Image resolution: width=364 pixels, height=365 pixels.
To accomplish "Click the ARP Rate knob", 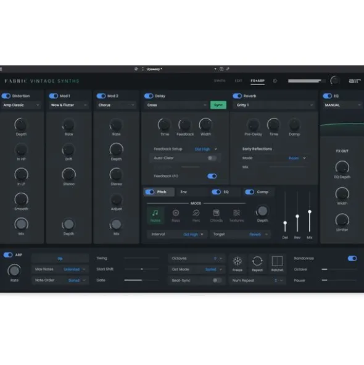I will click(x=14, y=271).
